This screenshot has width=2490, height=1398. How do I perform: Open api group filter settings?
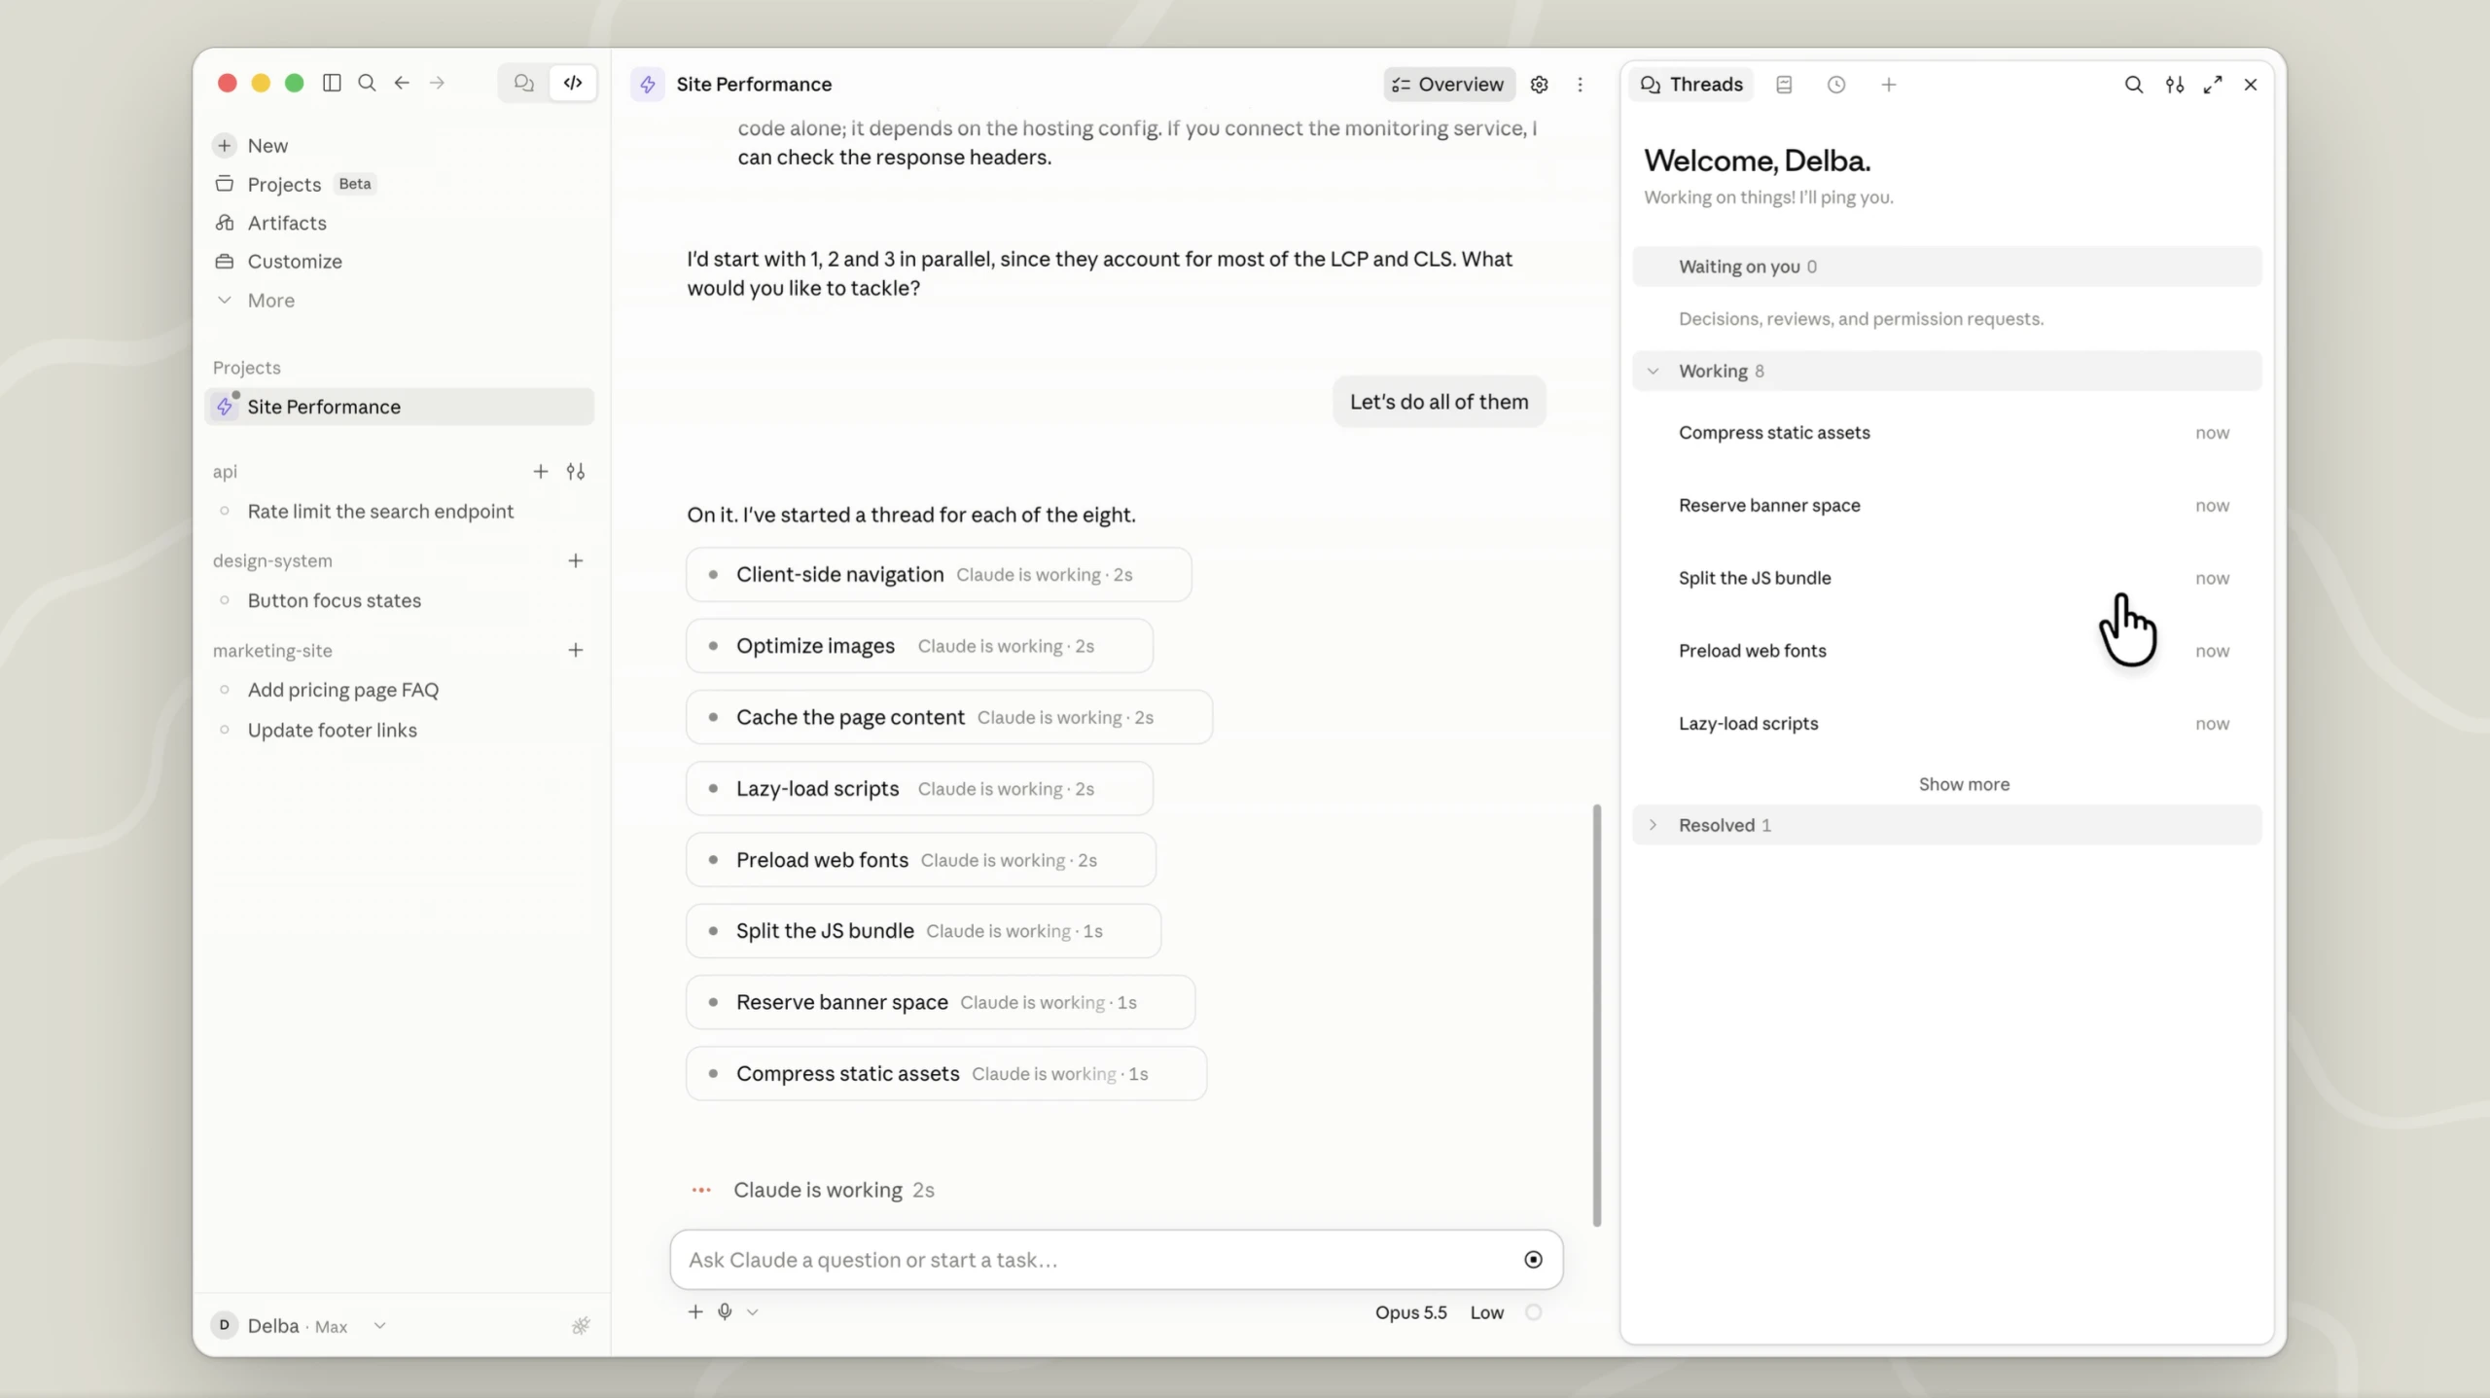coord(576,472)
